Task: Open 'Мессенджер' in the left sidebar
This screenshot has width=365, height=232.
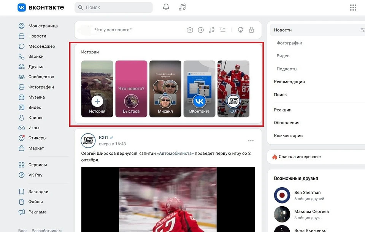Action: click(x=41, y=46)
